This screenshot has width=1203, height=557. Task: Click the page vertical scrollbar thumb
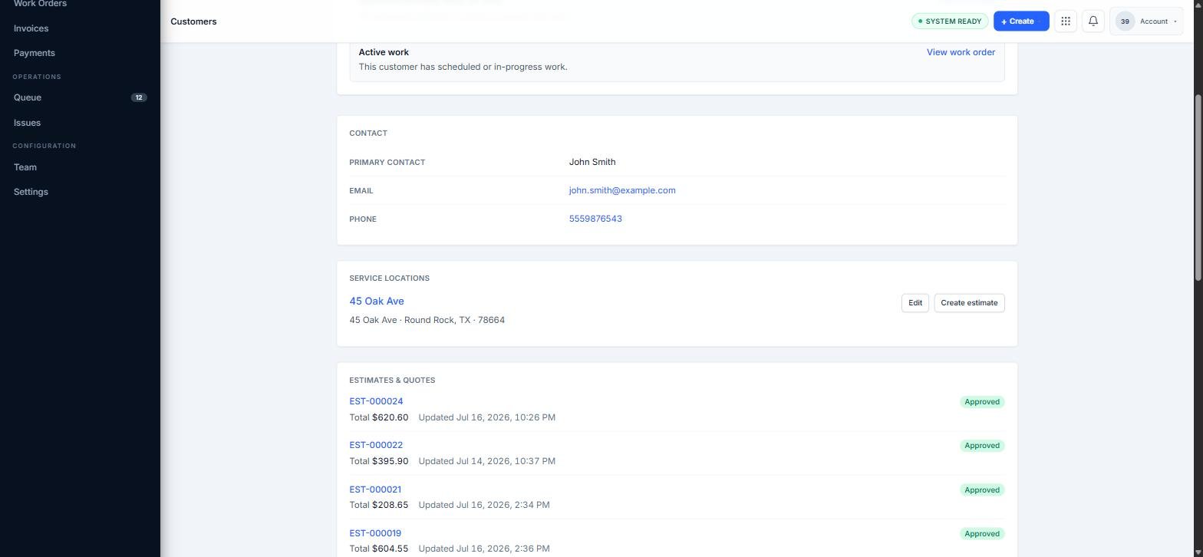pyautogui.click(x=1198, y=187)
